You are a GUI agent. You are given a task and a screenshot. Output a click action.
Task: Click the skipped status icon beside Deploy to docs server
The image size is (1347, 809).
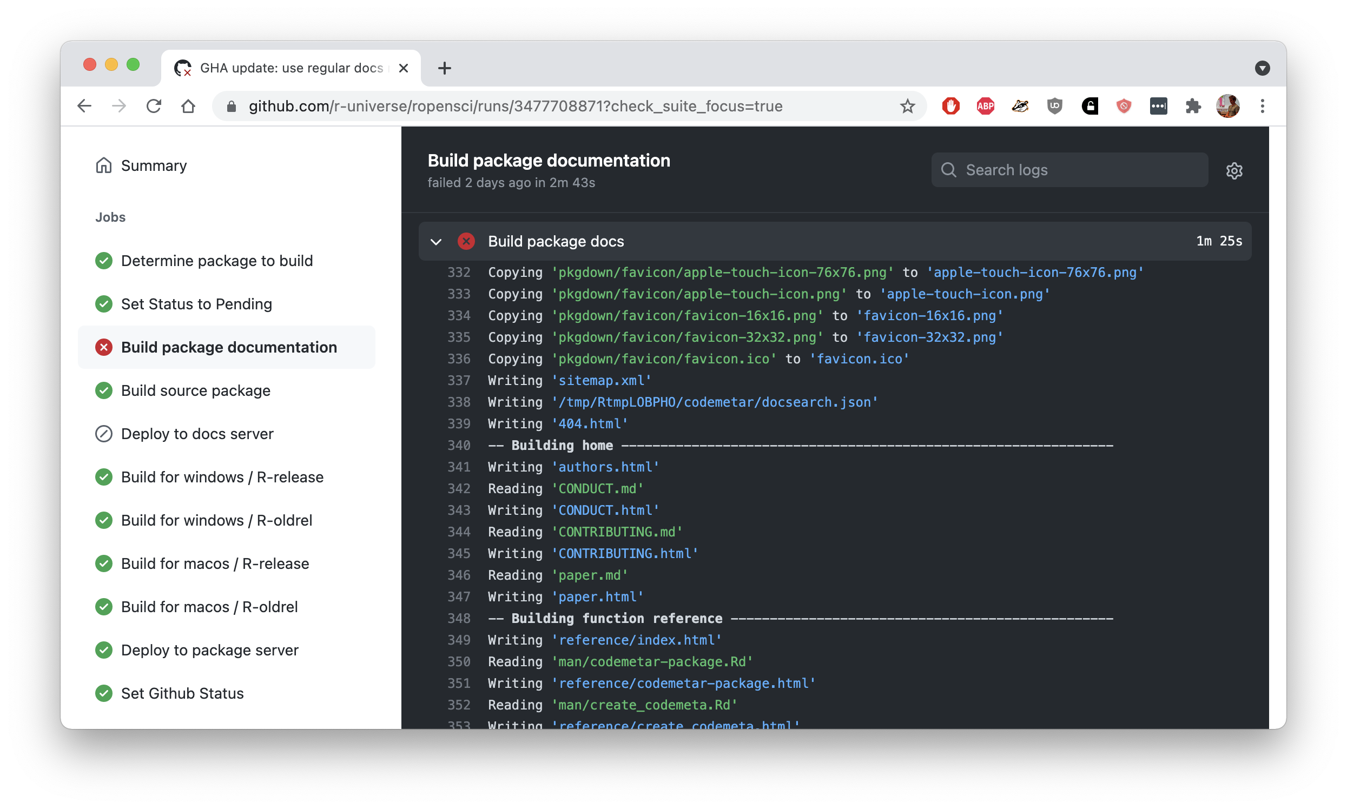[104, 434]
